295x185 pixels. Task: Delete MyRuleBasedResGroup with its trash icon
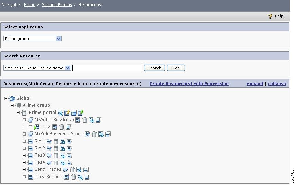[94, 134]
